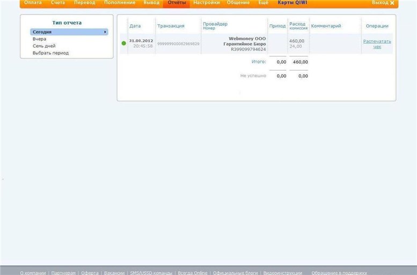Open Карты QIWI section
Viewport: 417px width, 275px height.
292,3
